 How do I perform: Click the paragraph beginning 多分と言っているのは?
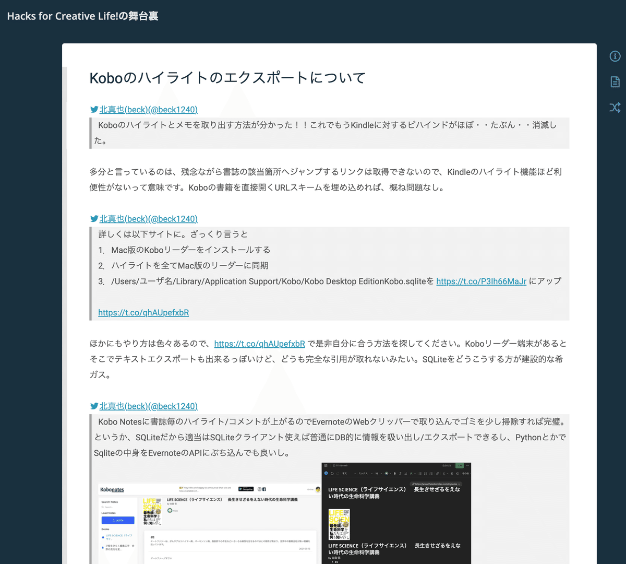pyautogui.click(x=326, y=180)
